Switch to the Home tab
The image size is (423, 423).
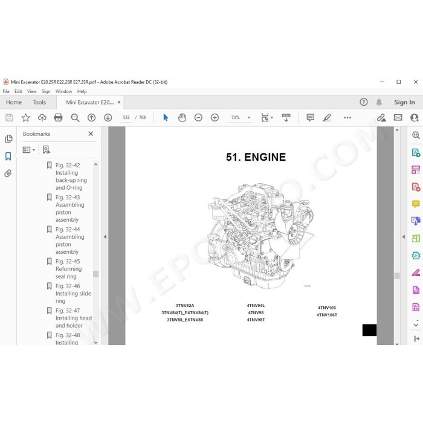[x=14, y=102]
